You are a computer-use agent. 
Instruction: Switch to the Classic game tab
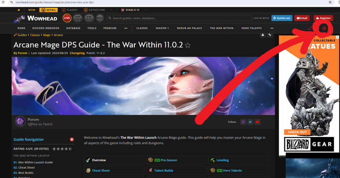point(70,10)
